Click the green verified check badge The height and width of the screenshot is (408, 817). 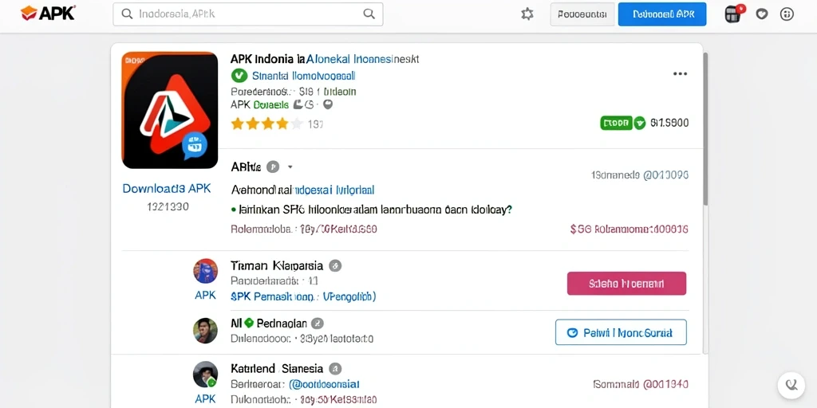239,76
